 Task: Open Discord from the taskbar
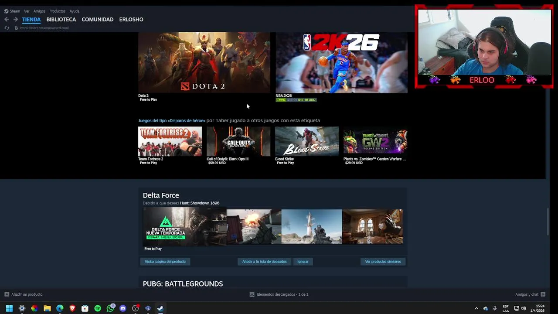[123, 308]
